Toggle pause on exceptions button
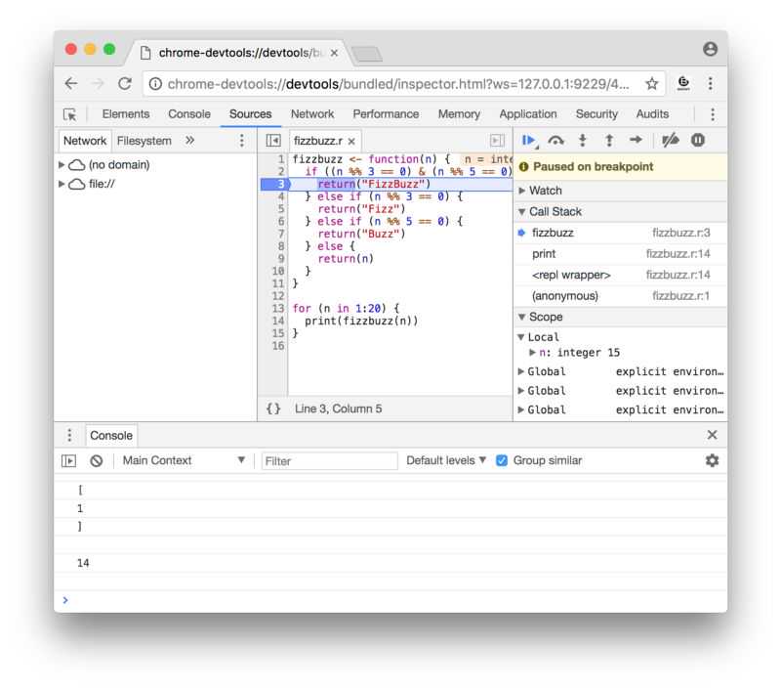Image resolution: width=781 pixels, height=689 pixels. tap(698, 141)
